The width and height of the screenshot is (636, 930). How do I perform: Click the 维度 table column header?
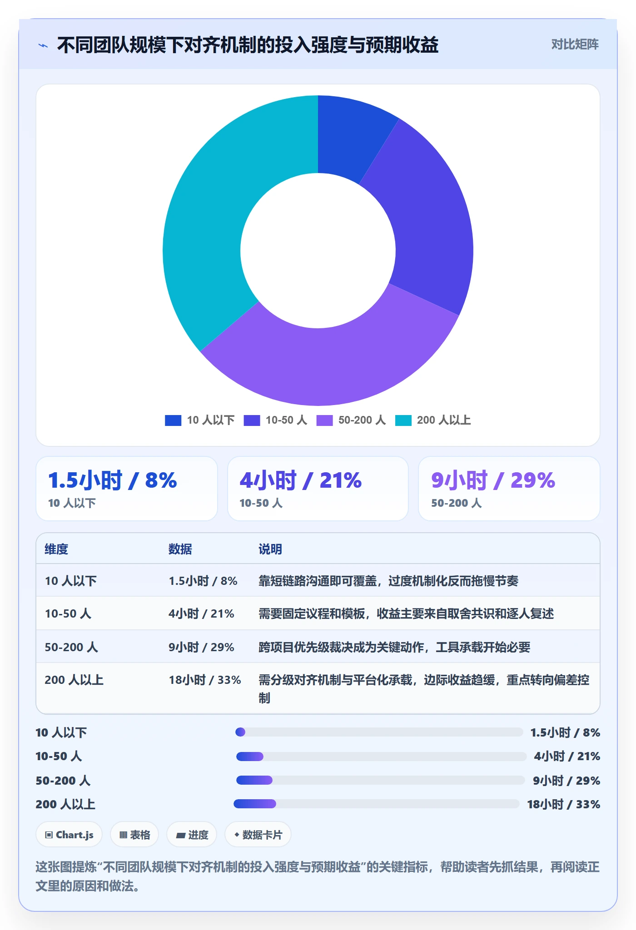tap(56, 549)
